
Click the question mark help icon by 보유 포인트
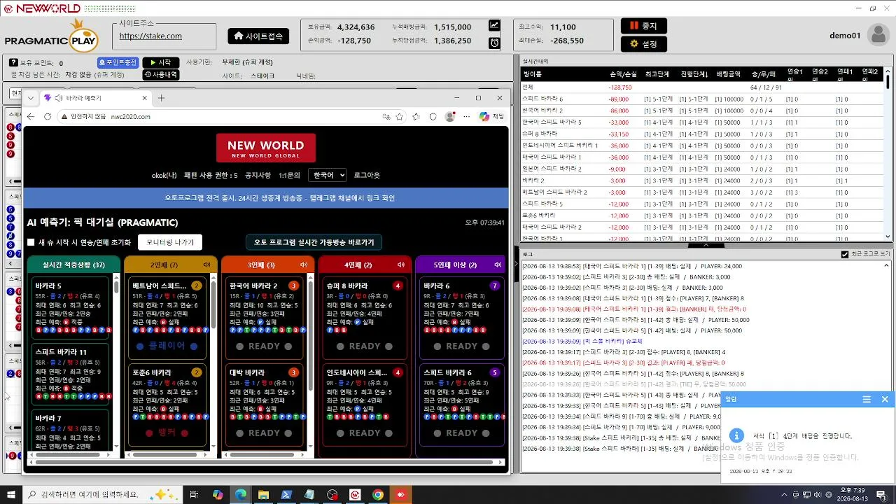13,63
